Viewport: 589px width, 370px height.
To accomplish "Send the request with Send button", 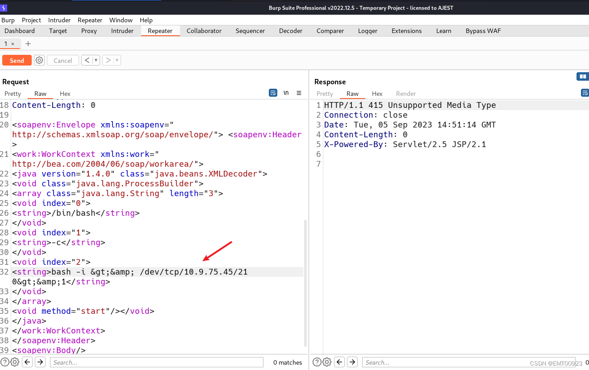I will [x=17, y=60].
